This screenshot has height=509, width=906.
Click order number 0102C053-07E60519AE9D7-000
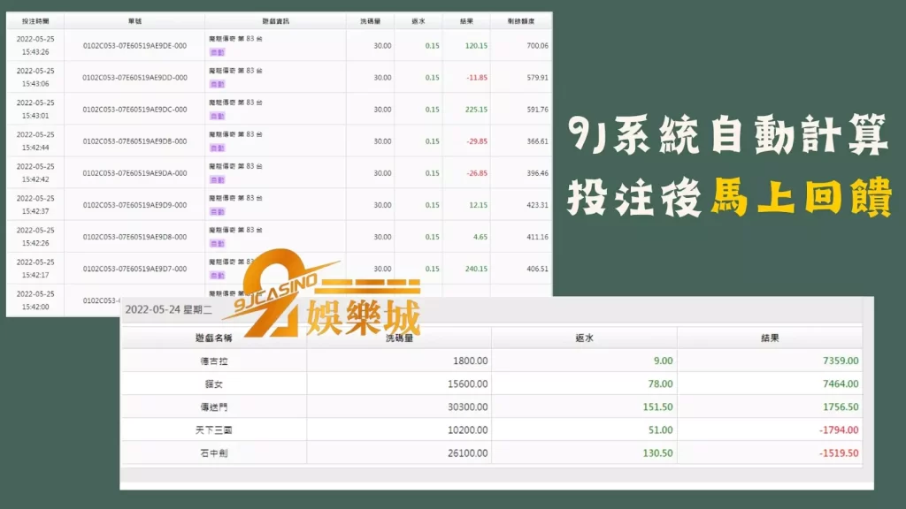point(134,269)
